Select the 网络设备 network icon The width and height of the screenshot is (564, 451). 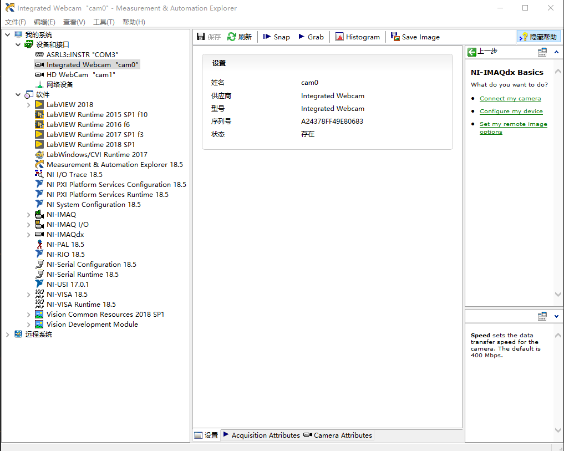[x=39, y=84]
